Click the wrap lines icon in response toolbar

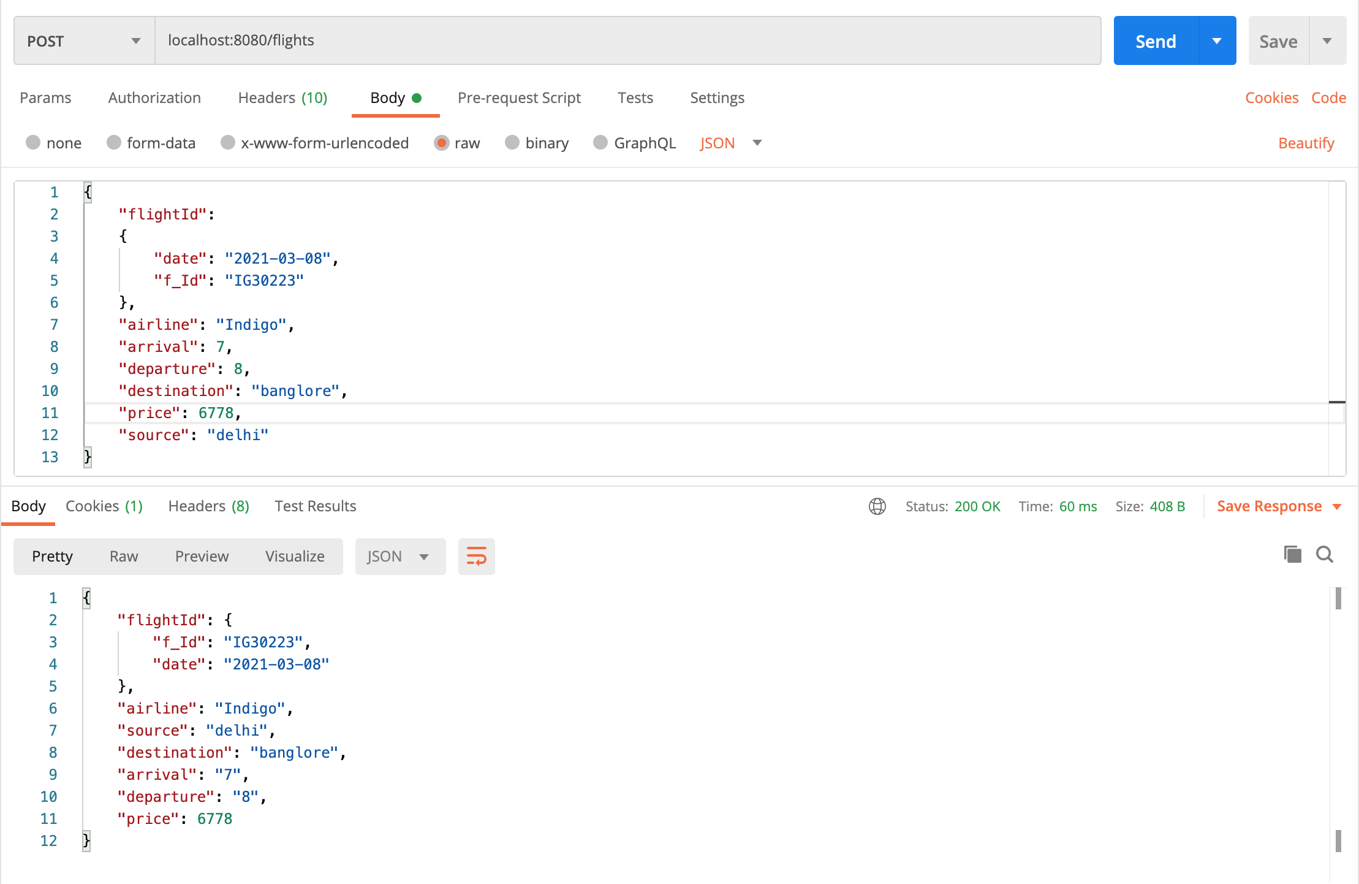[476, 556]
